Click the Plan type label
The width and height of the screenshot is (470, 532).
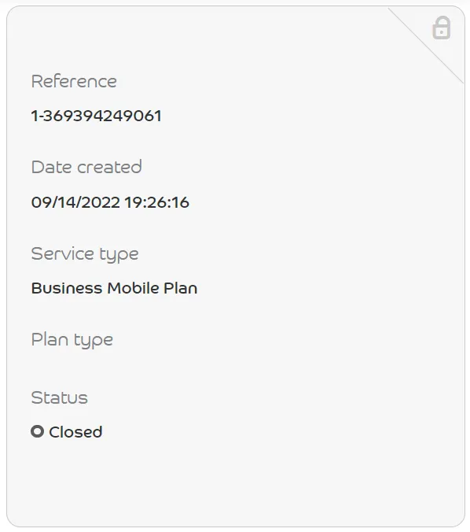pyautogui.click(x=72, y=340)
